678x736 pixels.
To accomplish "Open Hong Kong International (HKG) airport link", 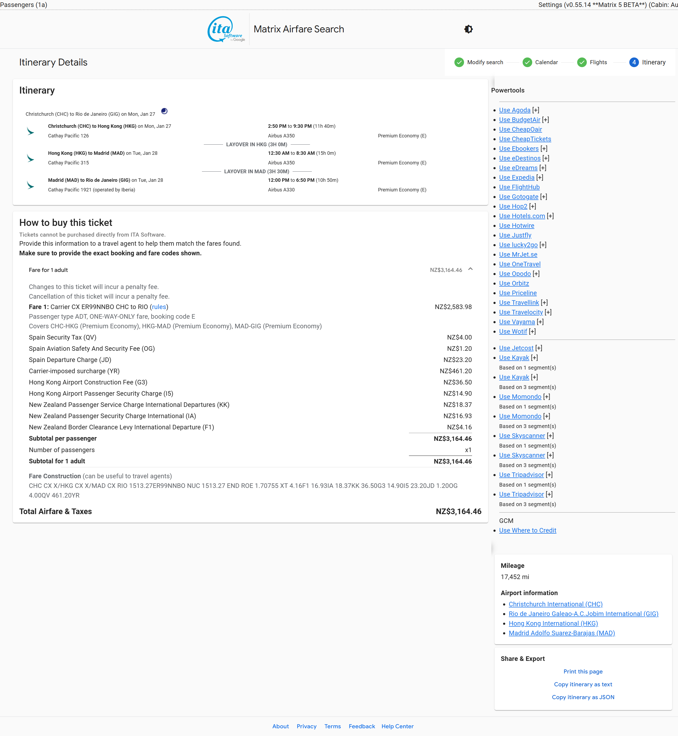I will (x=553, y=623).
